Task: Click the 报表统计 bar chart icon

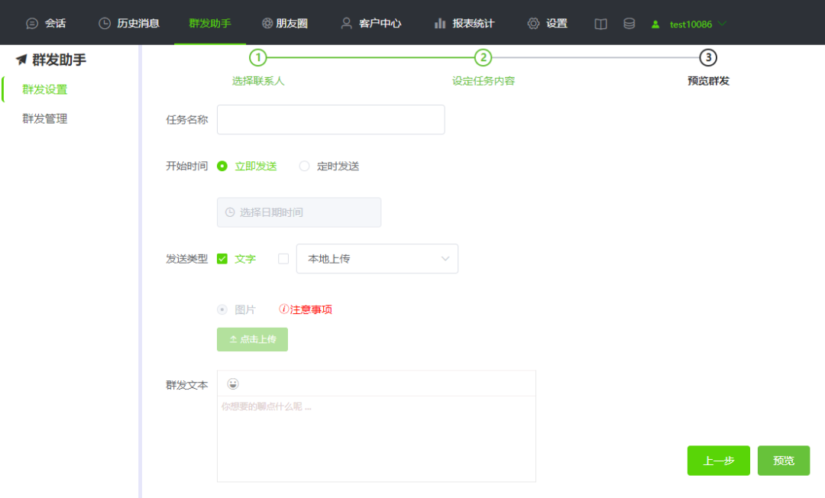Action: [x=442, y=23]
